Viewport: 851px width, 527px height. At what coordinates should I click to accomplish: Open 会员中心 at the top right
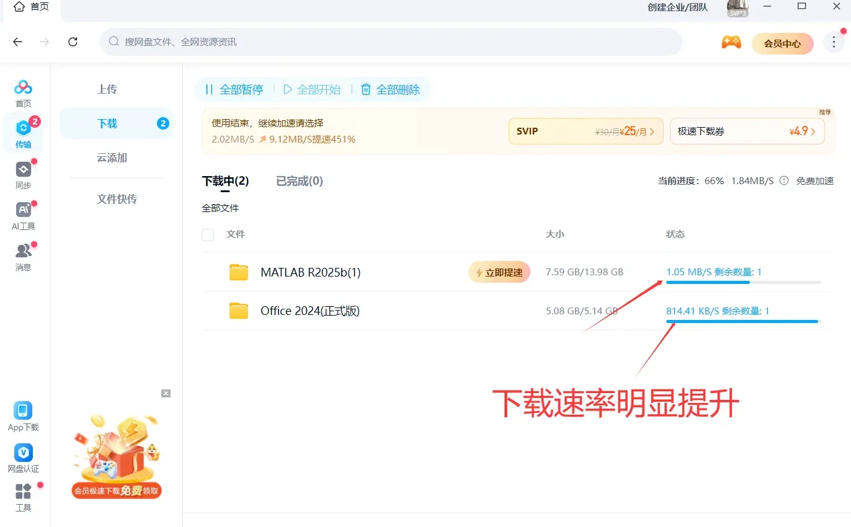(782, 43)
